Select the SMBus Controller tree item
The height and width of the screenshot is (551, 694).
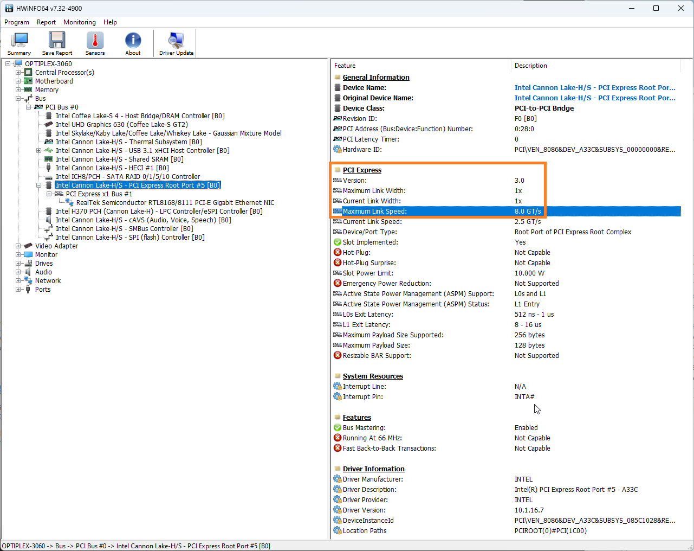(x=124, y=228)
